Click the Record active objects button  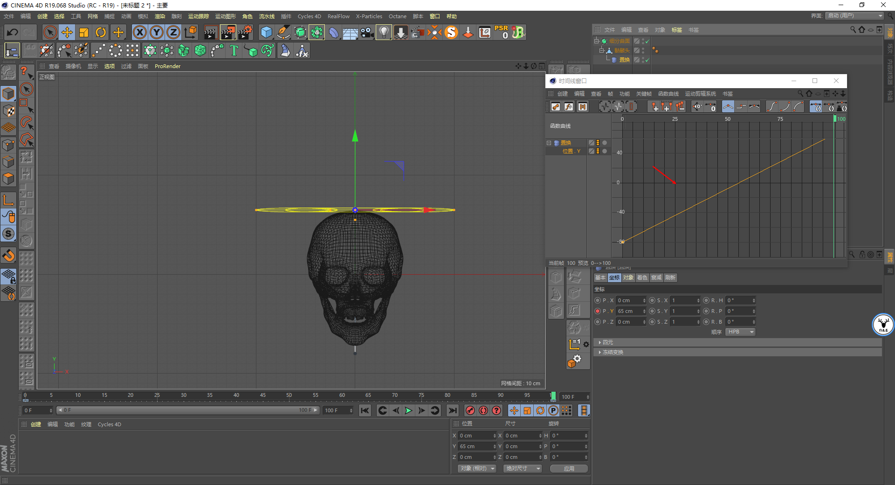pos(470,410)
